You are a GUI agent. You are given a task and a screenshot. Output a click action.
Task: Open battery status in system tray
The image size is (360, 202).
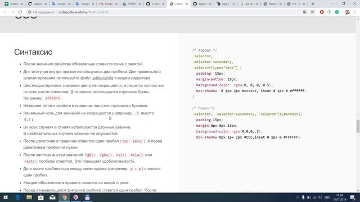(x=309, y=198)
